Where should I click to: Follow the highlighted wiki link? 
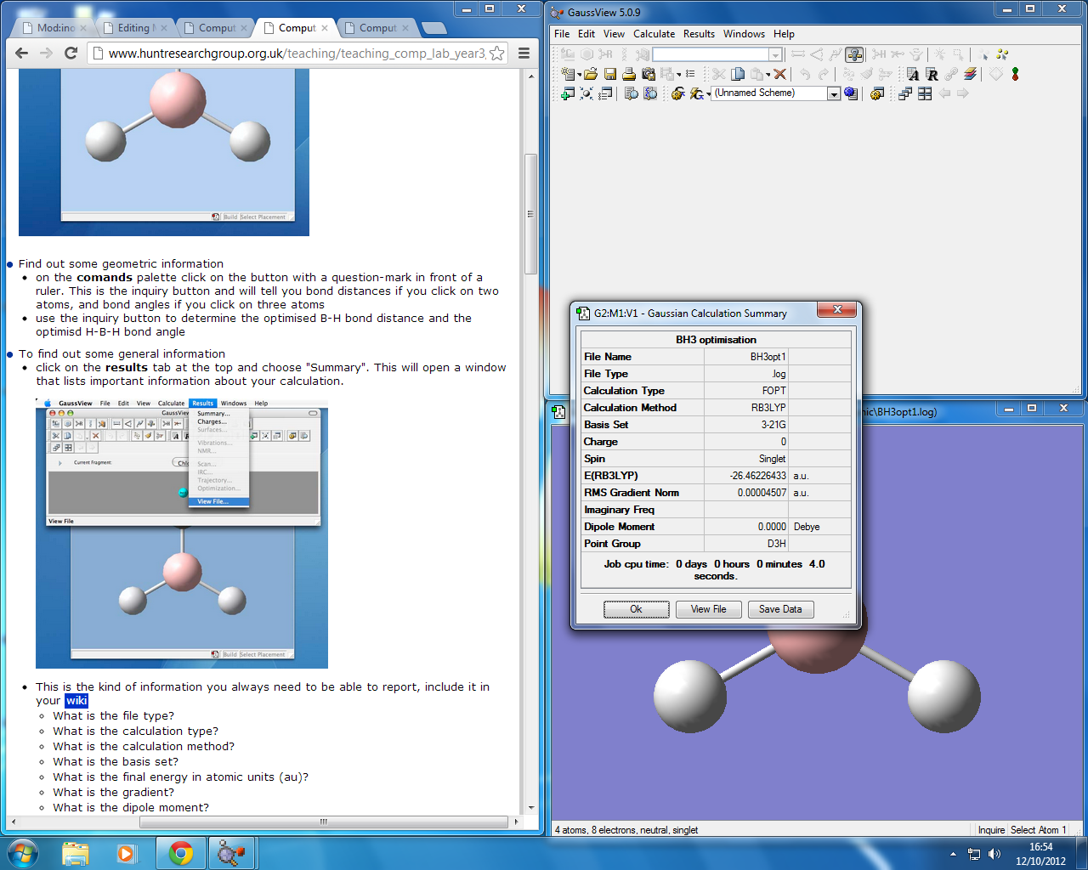pyautogui.click(x=76, y=701)
